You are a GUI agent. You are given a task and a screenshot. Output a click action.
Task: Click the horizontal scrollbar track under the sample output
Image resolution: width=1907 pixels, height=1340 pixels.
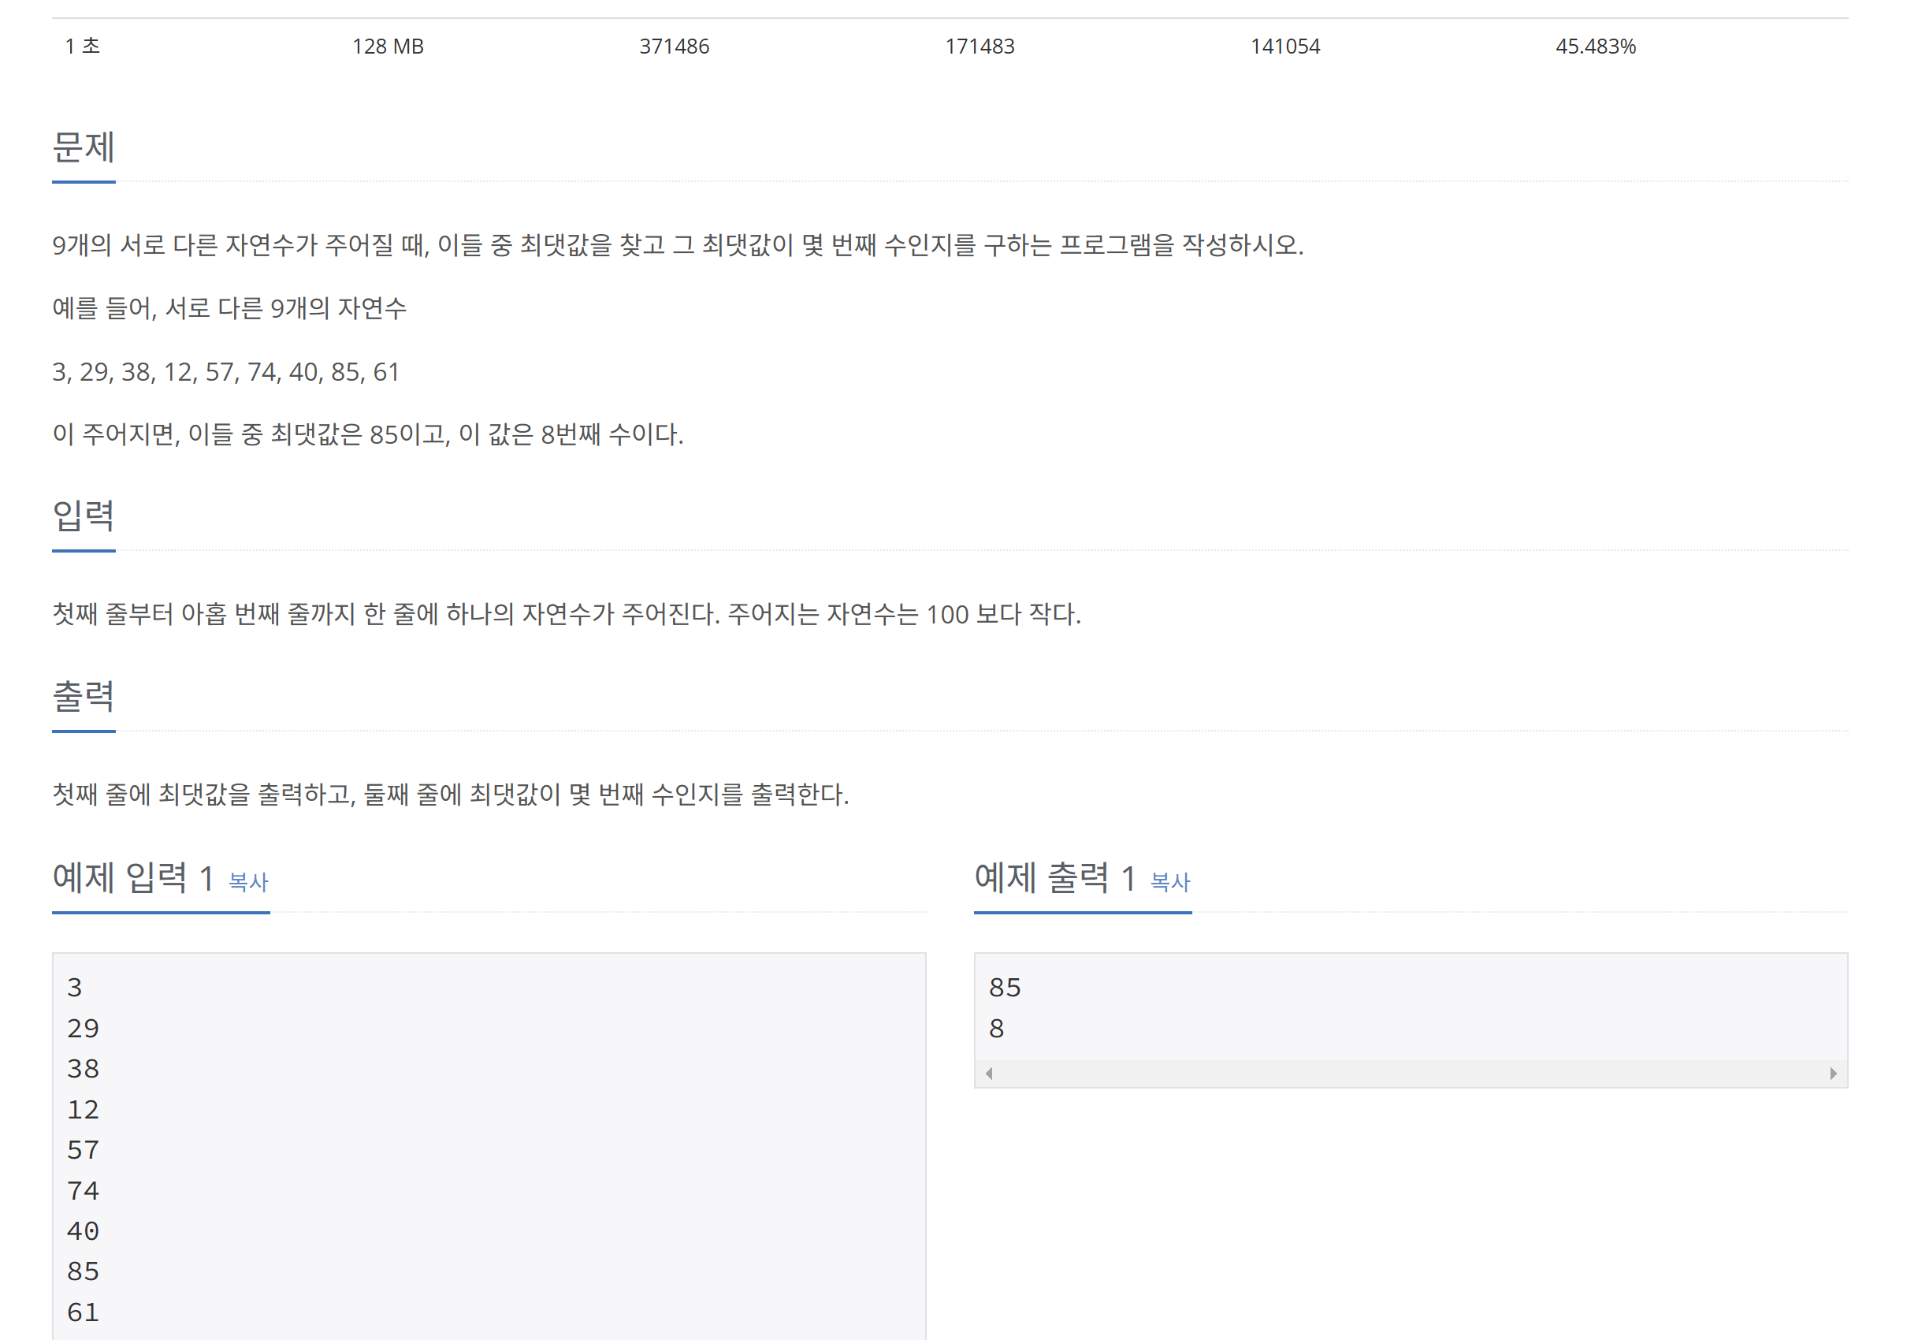click(1411, 1074)
